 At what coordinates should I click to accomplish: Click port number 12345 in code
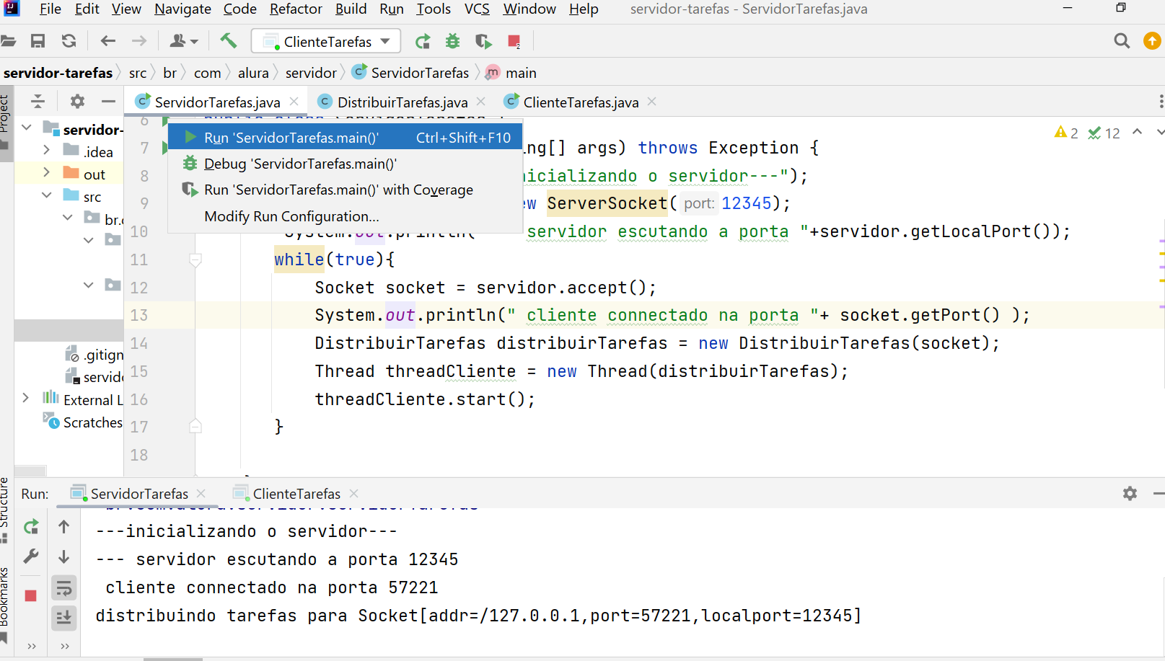[x=746, y=203]
